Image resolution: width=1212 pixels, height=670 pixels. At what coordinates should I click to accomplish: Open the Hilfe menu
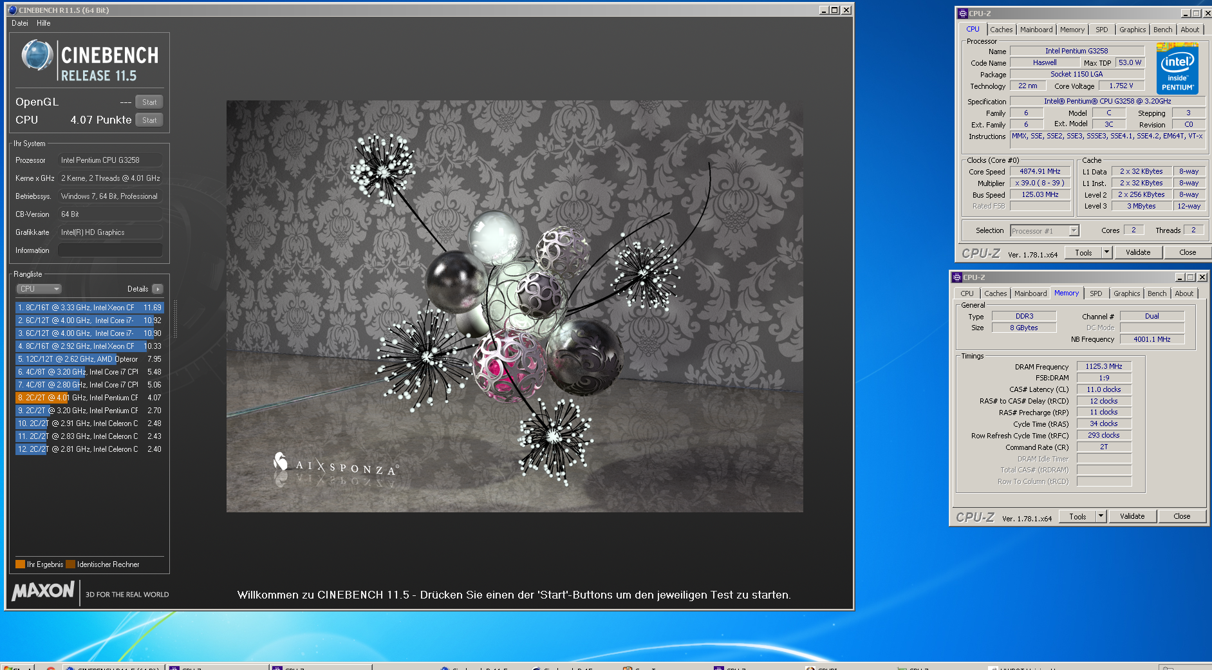coord(43,23)
